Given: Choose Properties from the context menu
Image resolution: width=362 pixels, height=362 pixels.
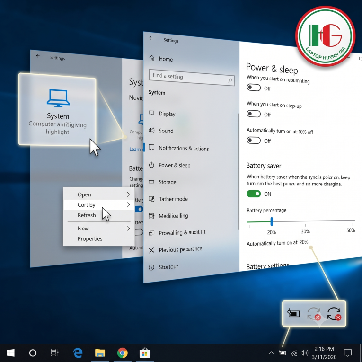Looking at the screenshot, I should click(x=90, y=238).
